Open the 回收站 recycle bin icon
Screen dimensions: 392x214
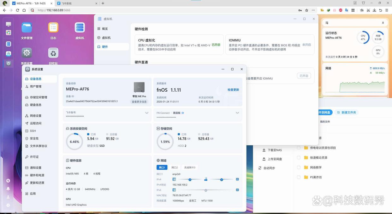53,53
